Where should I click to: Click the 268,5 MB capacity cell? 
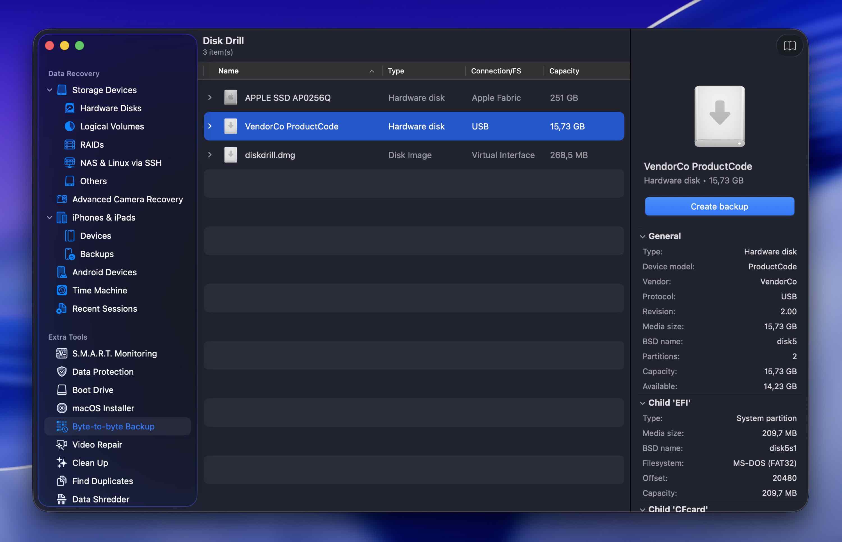pyautogui.click(x=569, y=155)
